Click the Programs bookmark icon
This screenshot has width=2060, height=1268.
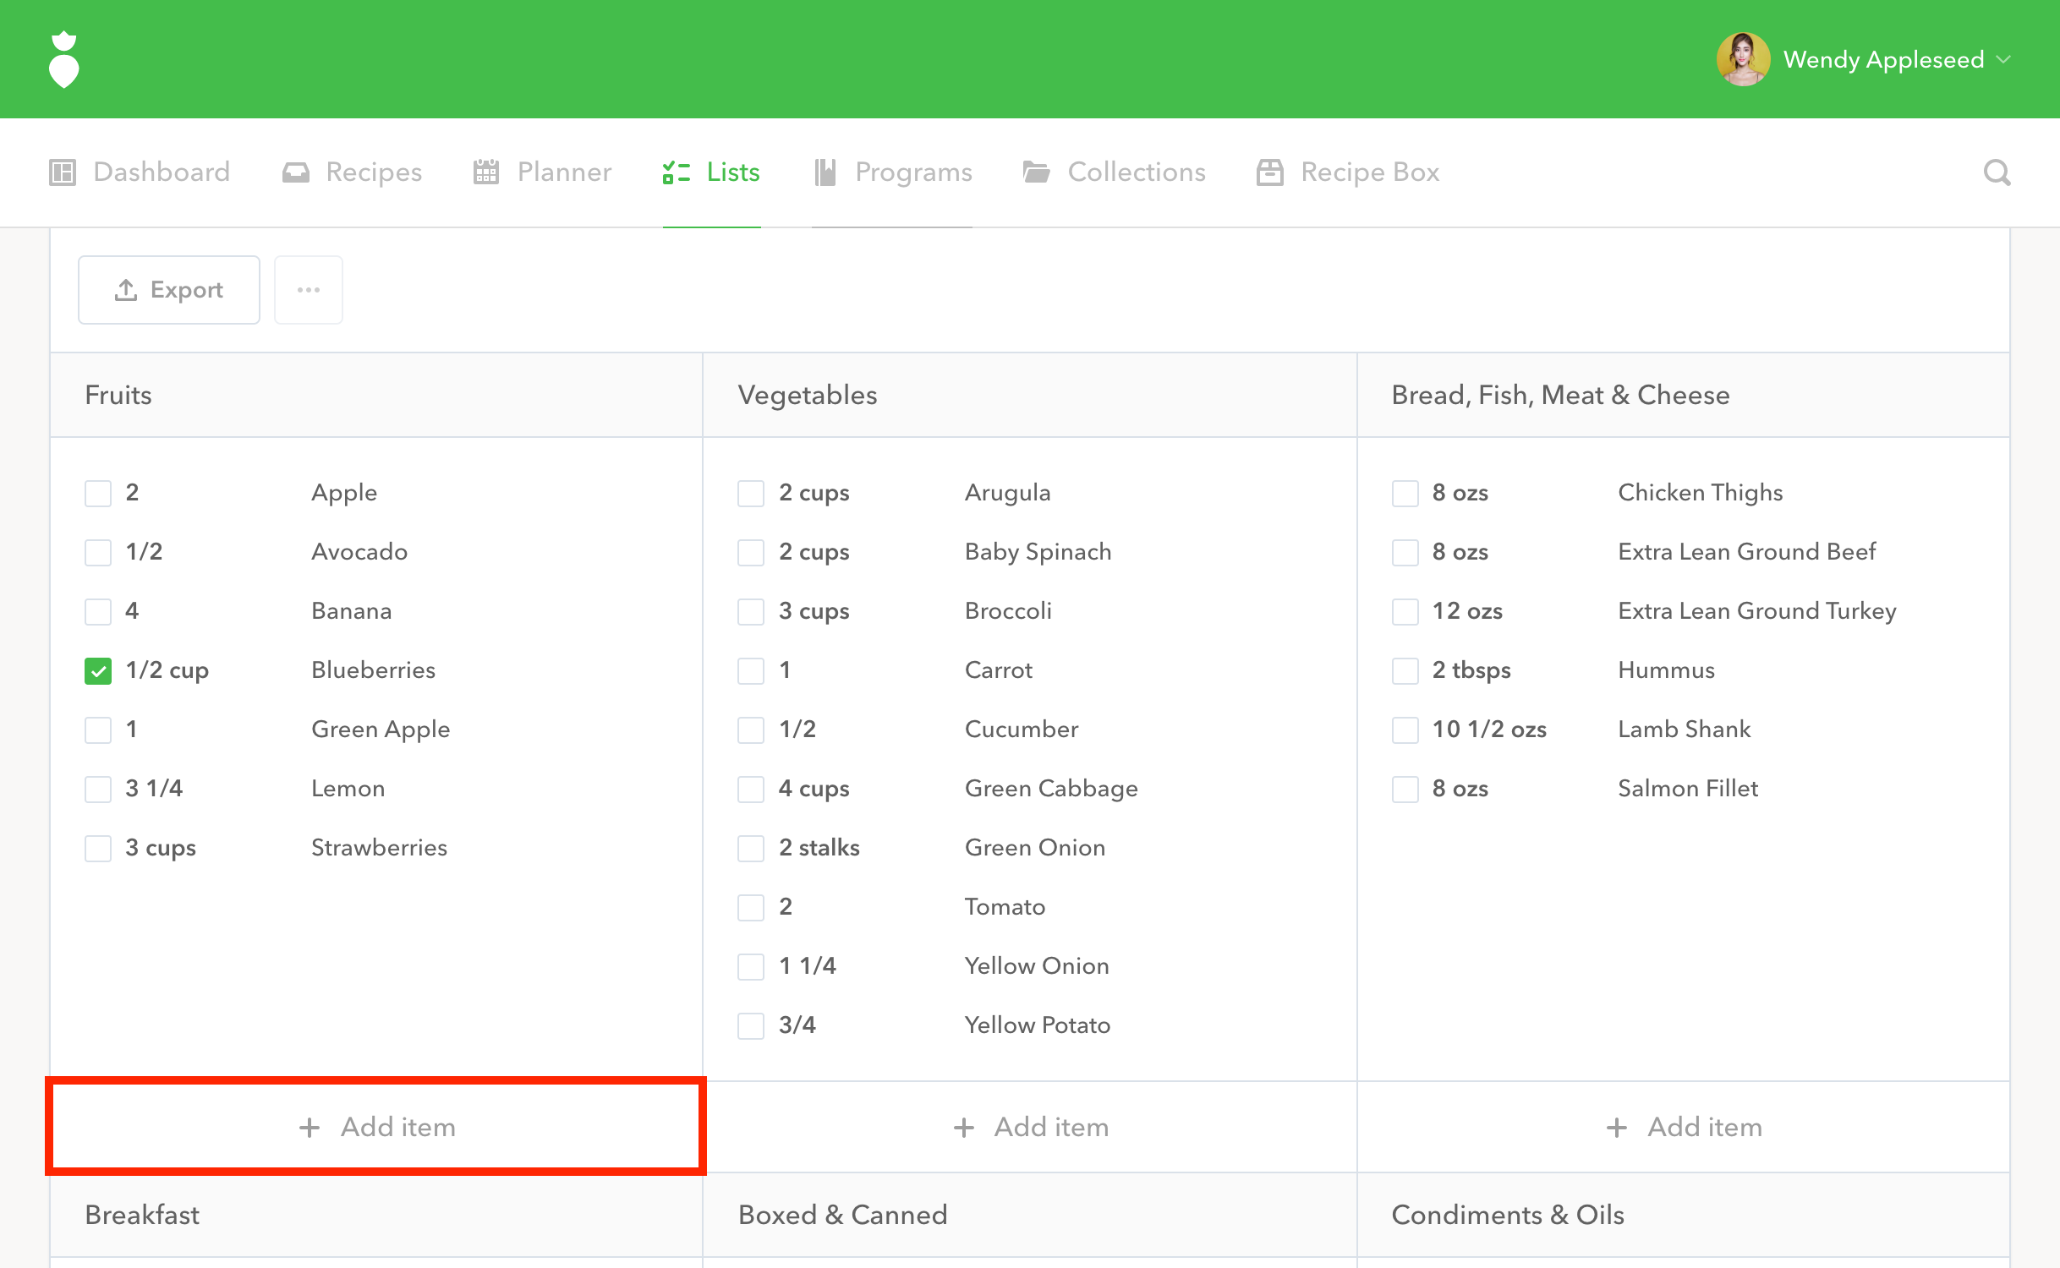pos(825,172)
